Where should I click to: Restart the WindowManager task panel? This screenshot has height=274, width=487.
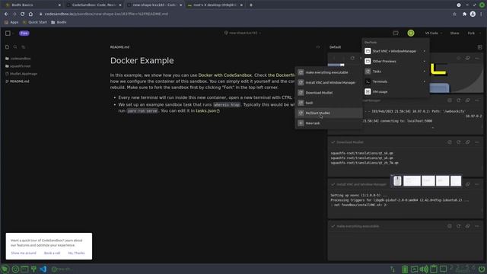click(x=458, y=100)
